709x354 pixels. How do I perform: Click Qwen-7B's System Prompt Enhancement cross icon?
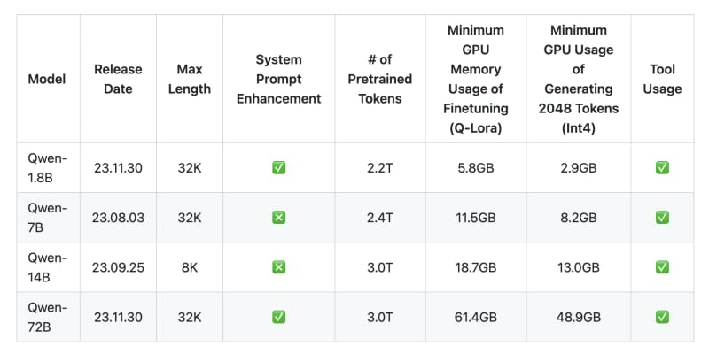pyautogui.click(x=278, y=218)
